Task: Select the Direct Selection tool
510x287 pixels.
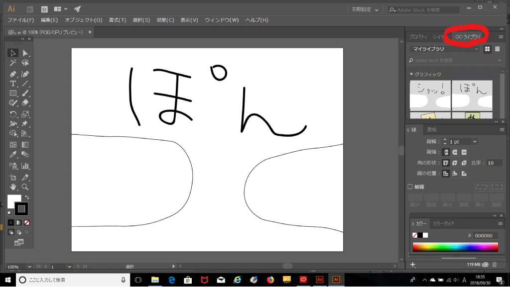Action: pyautogui.click(x=25, y=53)
